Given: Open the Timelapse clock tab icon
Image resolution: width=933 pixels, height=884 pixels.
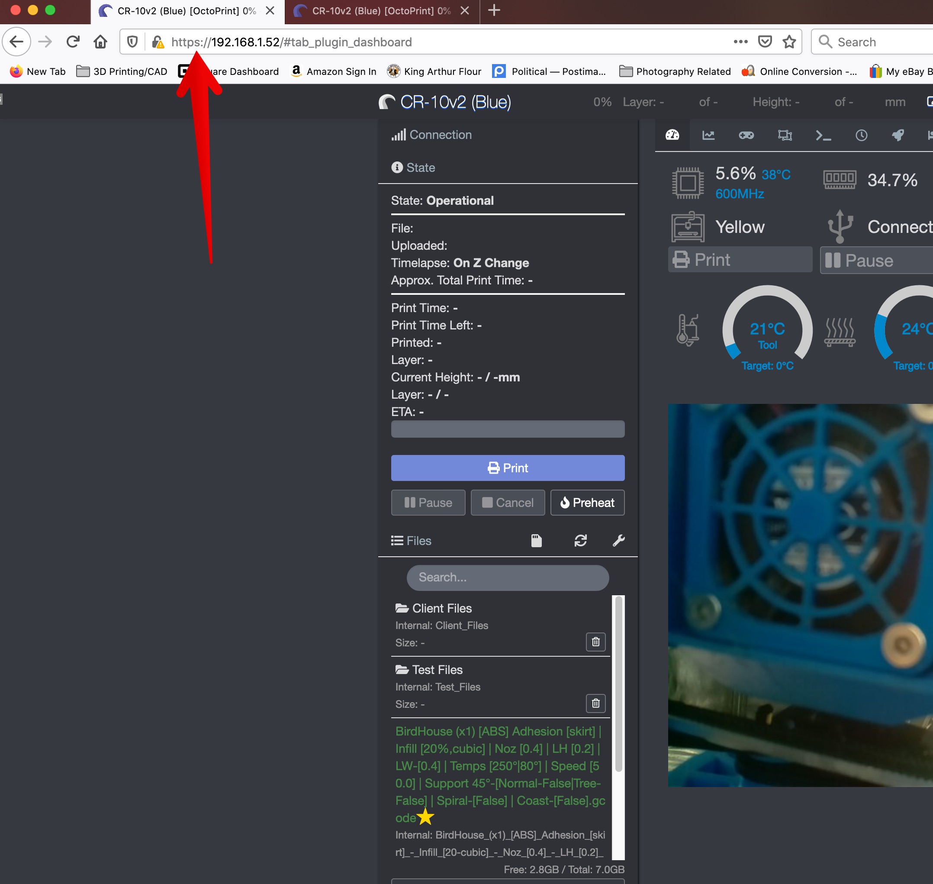Looking at the screenshot, I should pyautogui.click(x=861, y=135).
